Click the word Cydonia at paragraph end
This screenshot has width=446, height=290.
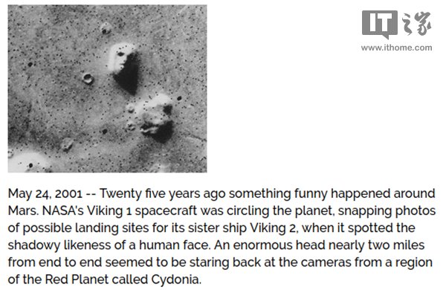tap(176, 280)
